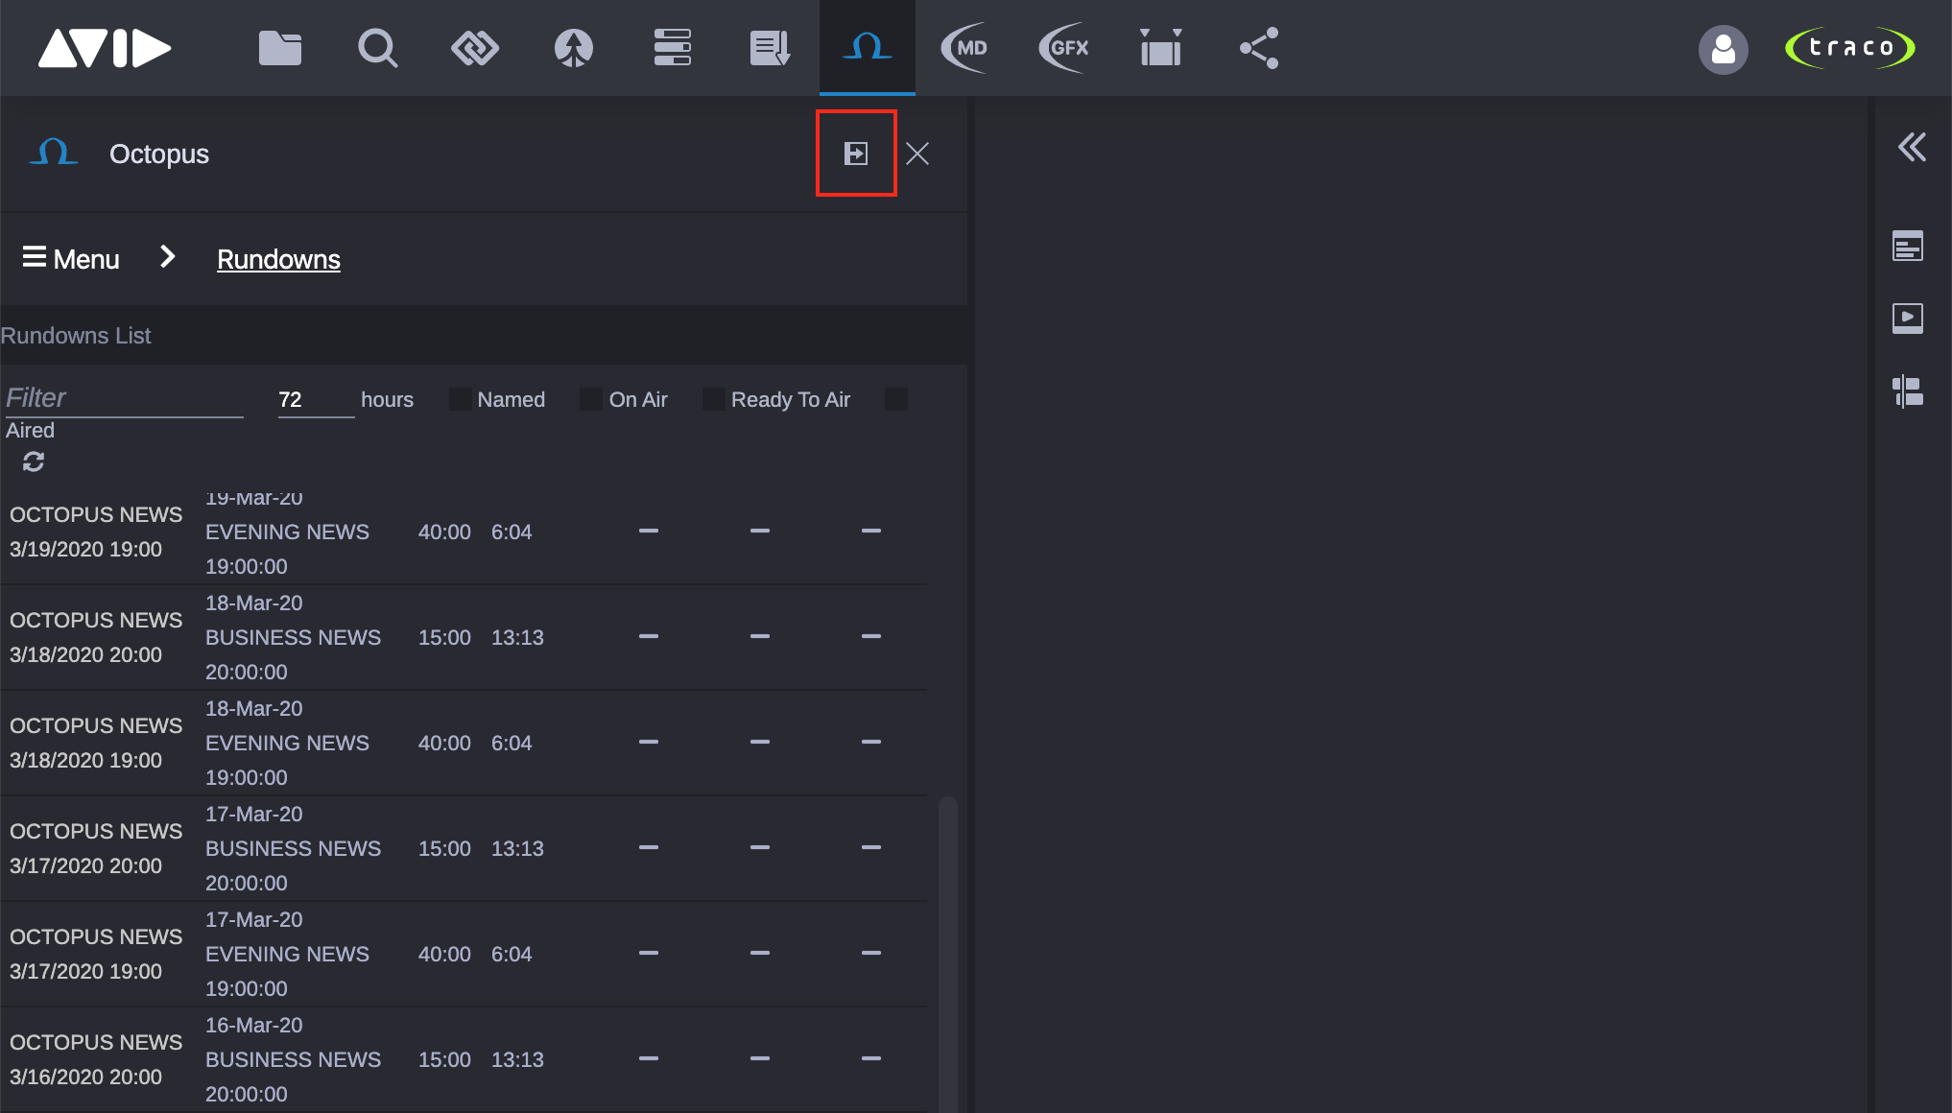Click the Octopus panel dock arrow icon
The height and width of the screenshot is (1113, 1952).
click(855, 154)
